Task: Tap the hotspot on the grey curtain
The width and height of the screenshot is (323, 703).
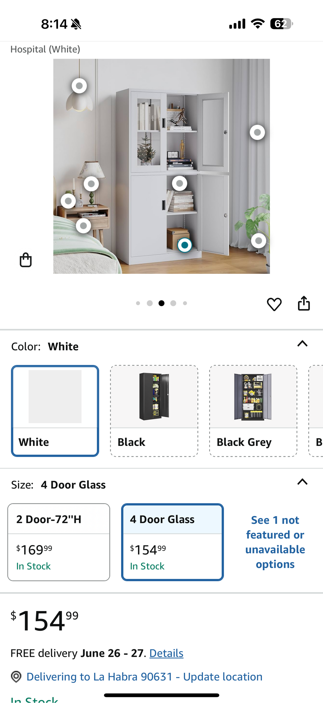Action: pyautogui.click(x=257, y=132)
